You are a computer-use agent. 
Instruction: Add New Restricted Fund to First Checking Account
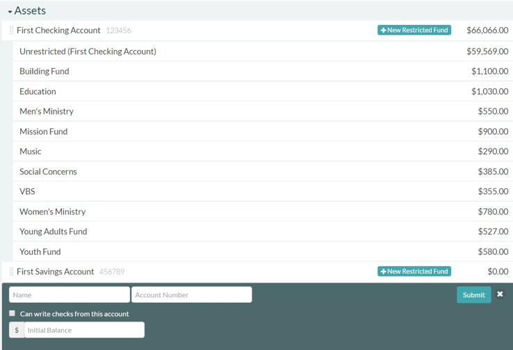414,31
